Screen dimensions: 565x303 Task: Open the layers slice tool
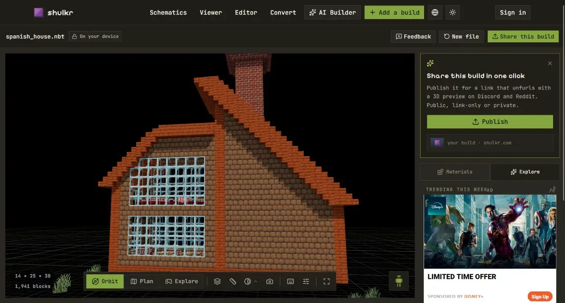coord(217,281)
